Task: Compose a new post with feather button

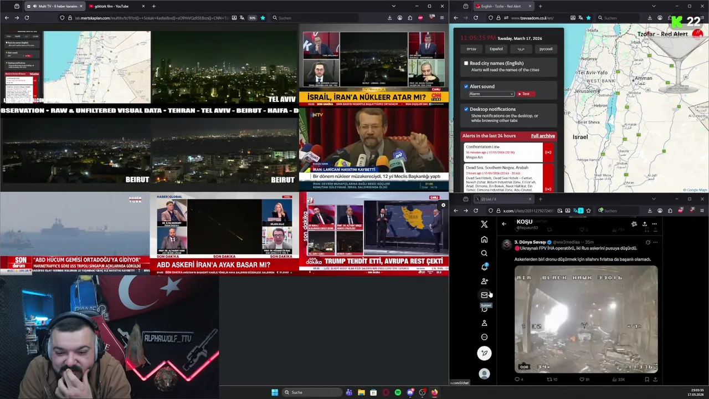Action: [484, 353]
